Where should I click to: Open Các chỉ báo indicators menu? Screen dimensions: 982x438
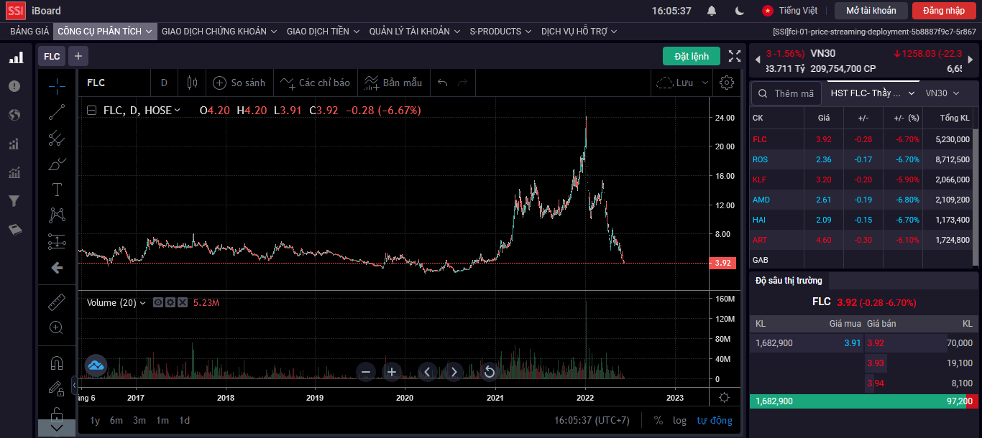pyautogui.click(x=315, y=83)
